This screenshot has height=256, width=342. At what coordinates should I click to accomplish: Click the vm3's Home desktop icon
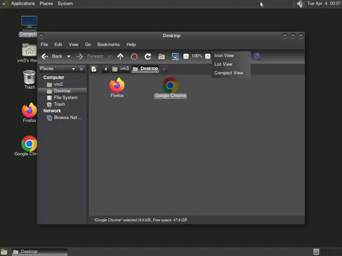[29, 53]
